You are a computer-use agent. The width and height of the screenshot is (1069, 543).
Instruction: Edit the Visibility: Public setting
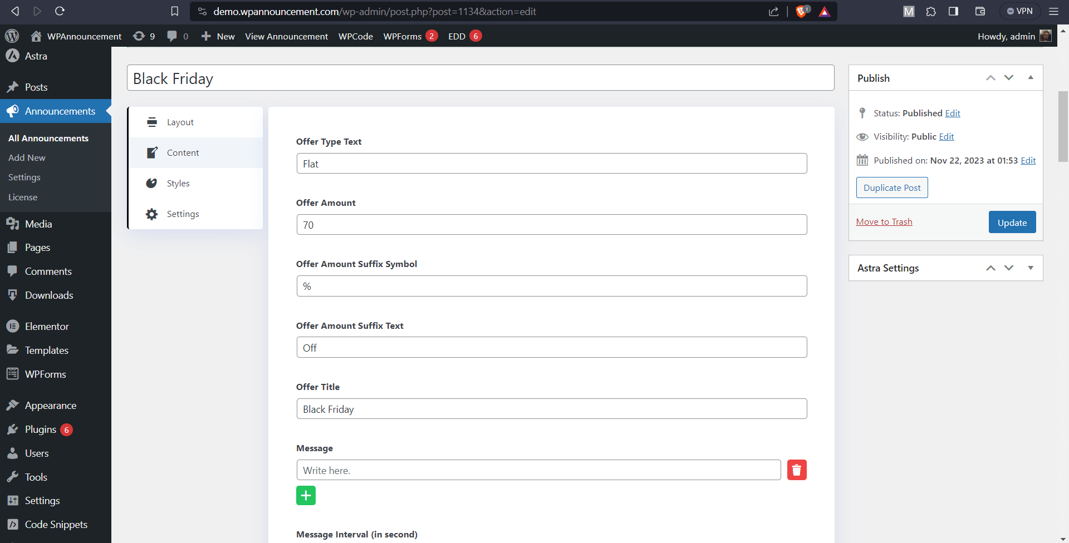click(947, 137)
